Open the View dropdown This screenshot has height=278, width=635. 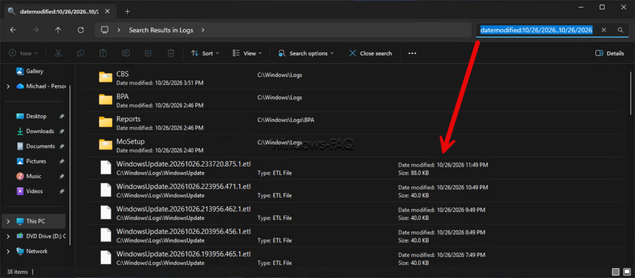247,53
